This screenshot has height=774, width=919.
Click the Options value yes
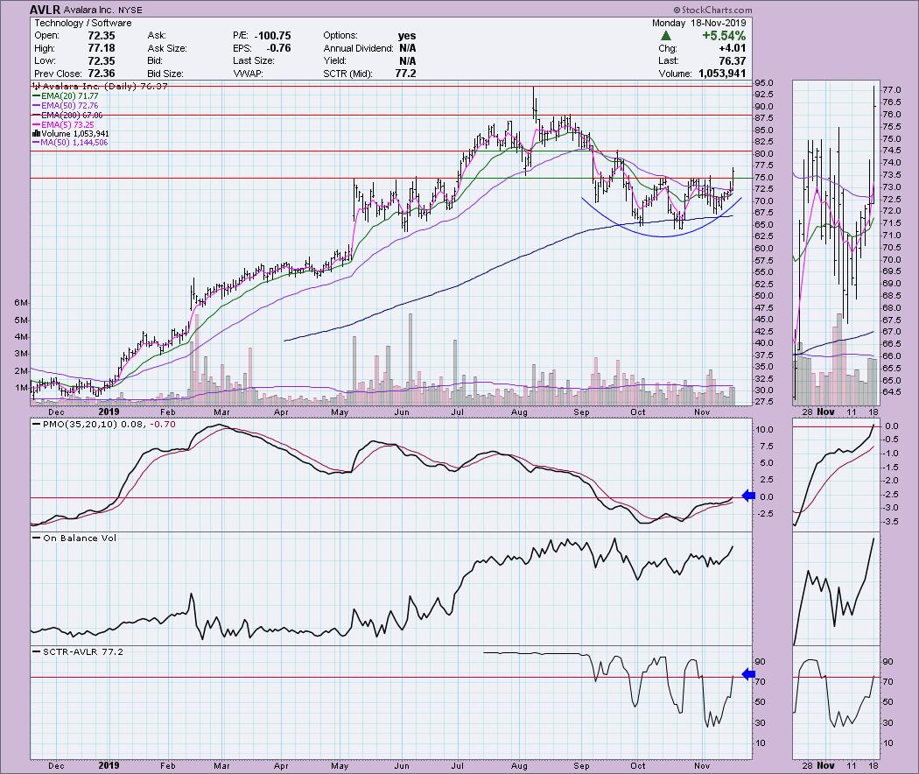coord(407,35)
